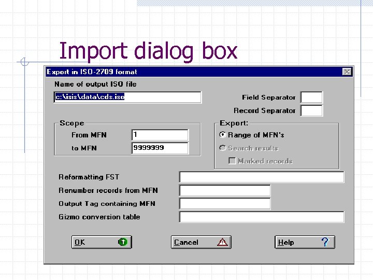Click the Export: group label
Screen dimensions: 373x280
pyautogui.click(x=234, y=123)
